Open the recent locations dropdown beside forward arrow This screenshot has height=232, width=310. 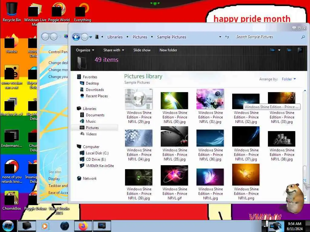click(x=91, y=37)
